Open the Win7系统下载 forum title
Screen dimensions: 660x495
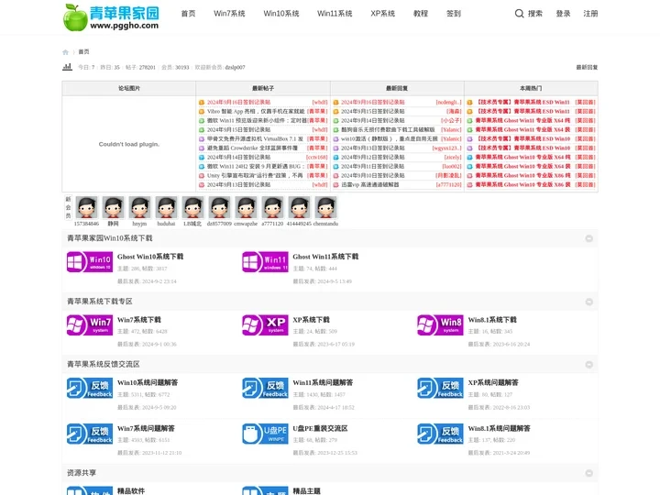139,320
